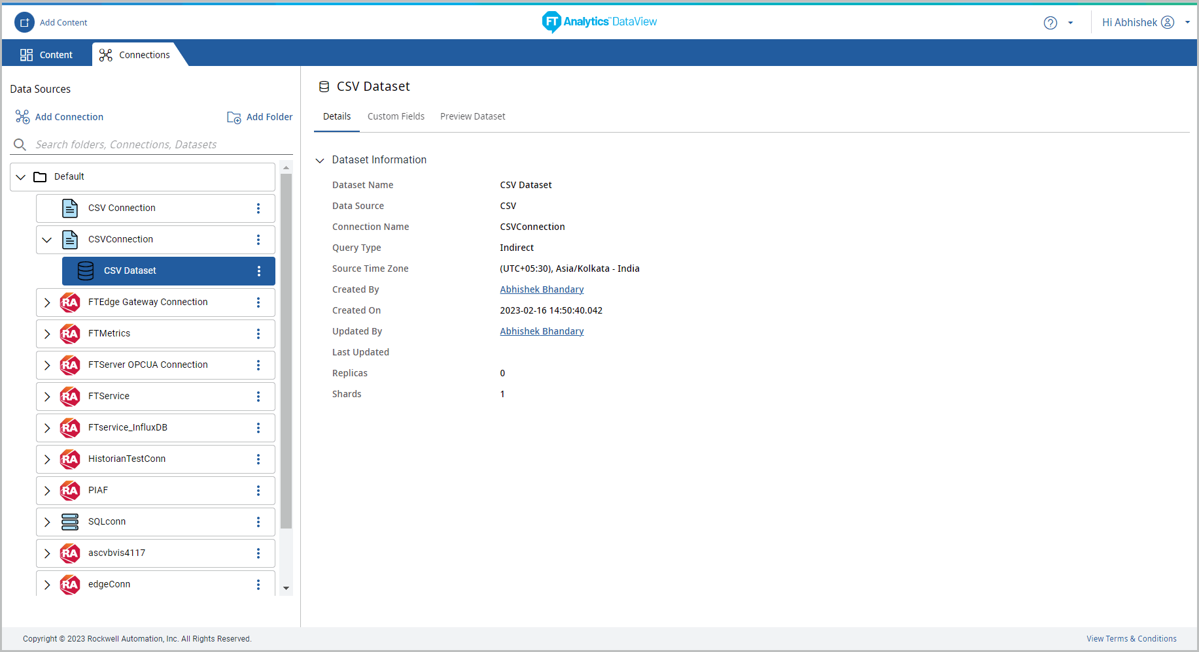Viewport: 1199px width, 652px height.
Task: Click the user profile avatar icon
Action: [x=1168, y=22]
